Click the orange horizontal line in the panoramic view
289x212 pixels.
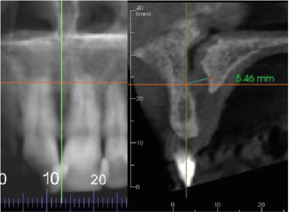29,82
